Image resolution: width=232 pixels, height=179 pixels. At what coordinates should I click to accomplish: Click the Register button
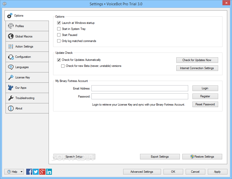[205, 96]
